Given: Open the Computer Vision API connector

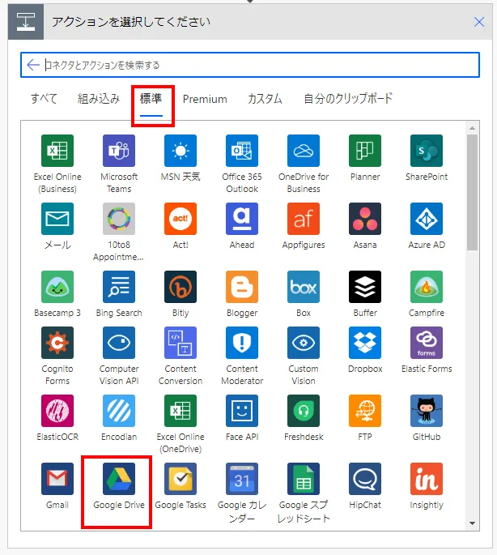Looking at the screenshot, I should pyautogui.click(x=119, y=343).
